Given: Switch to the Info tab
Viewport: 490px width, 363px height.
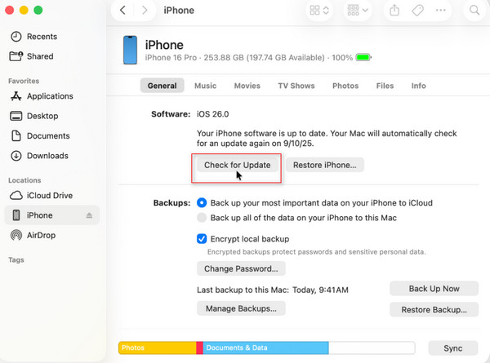Looking at the screenshot, I should tap(418, 86).
